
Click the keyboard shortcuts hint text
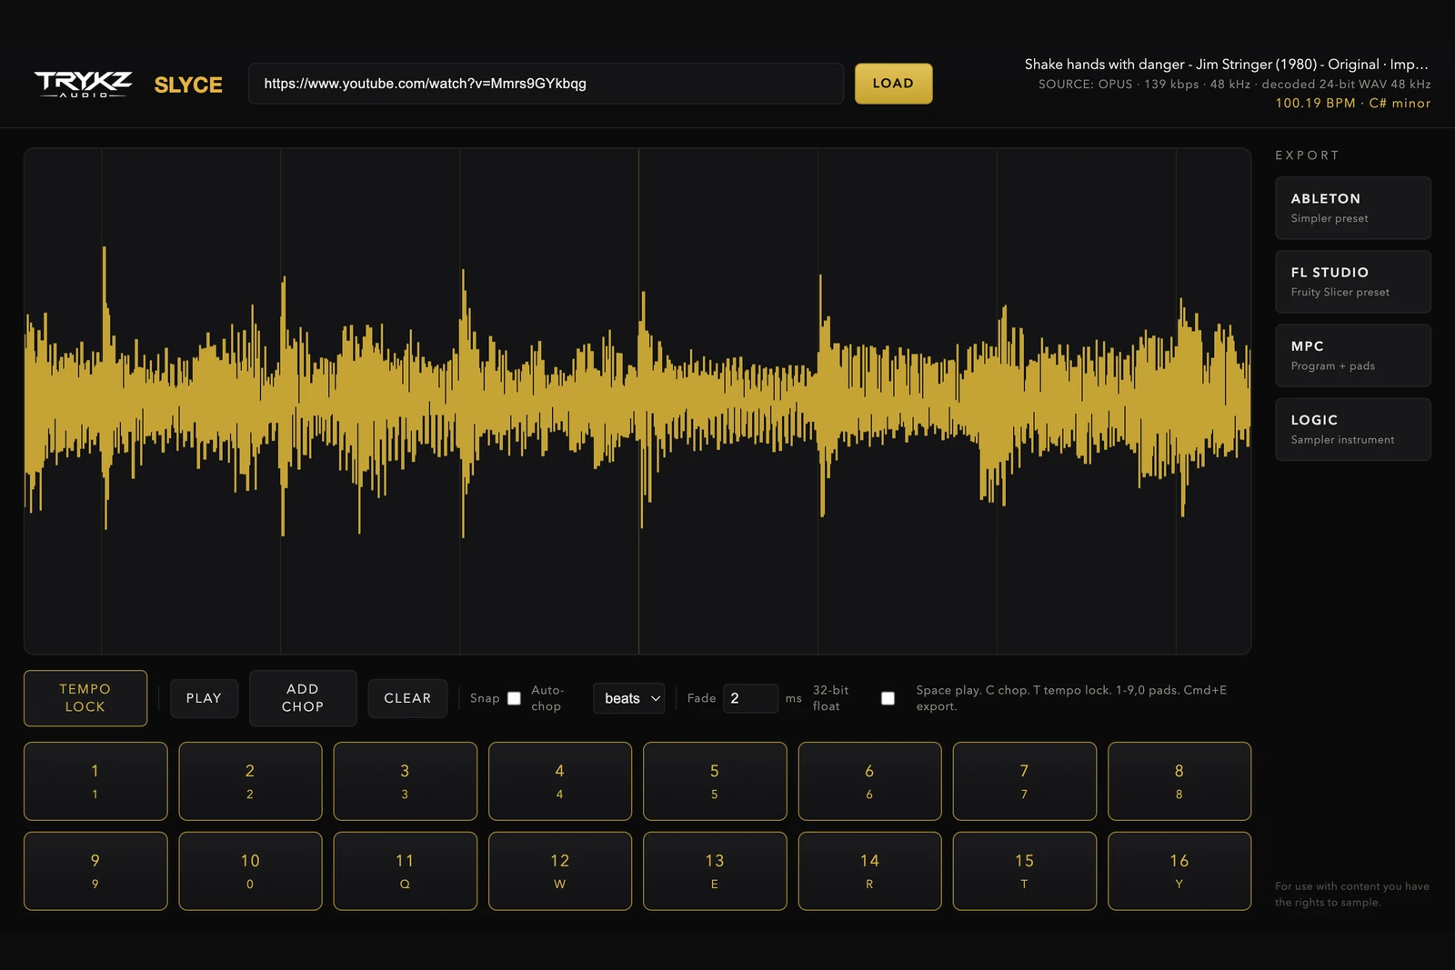coord(1071,698)
